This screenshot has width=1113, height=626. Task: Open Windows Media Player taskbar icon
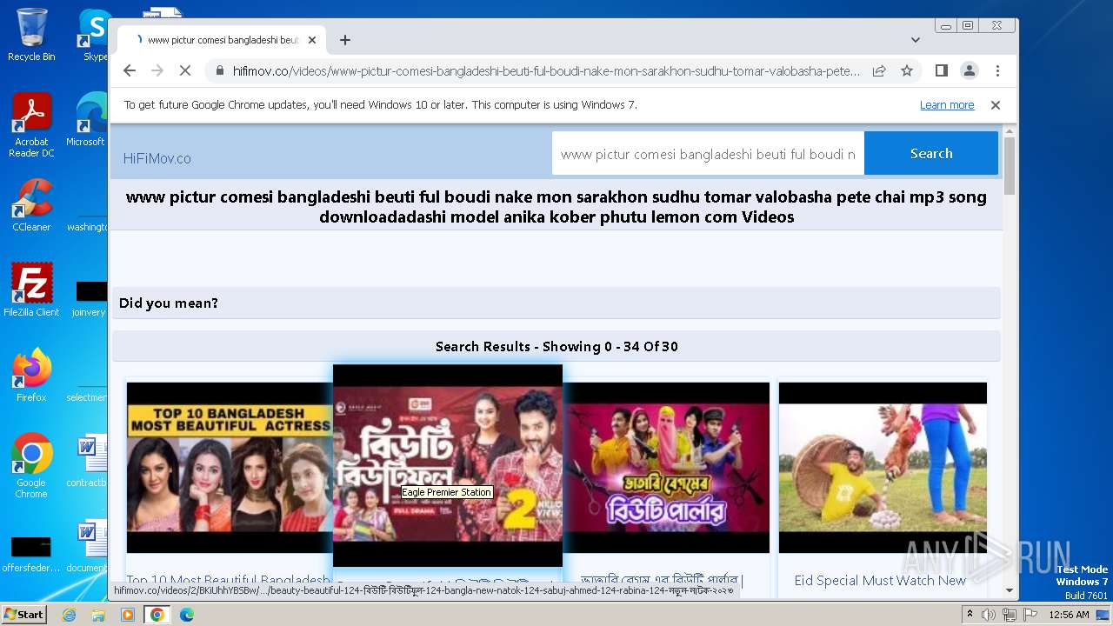[128, 615]
